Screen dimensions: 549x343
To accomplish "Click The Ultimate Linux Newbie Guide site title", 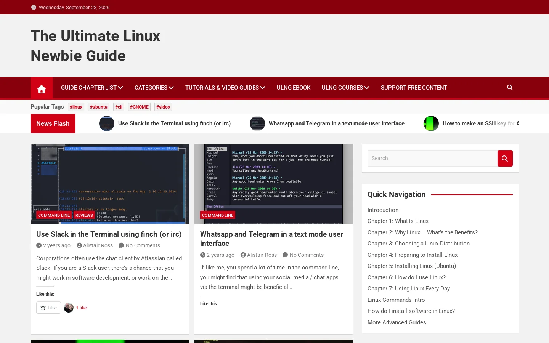I will pyautogui.click(x=95, y=46).
